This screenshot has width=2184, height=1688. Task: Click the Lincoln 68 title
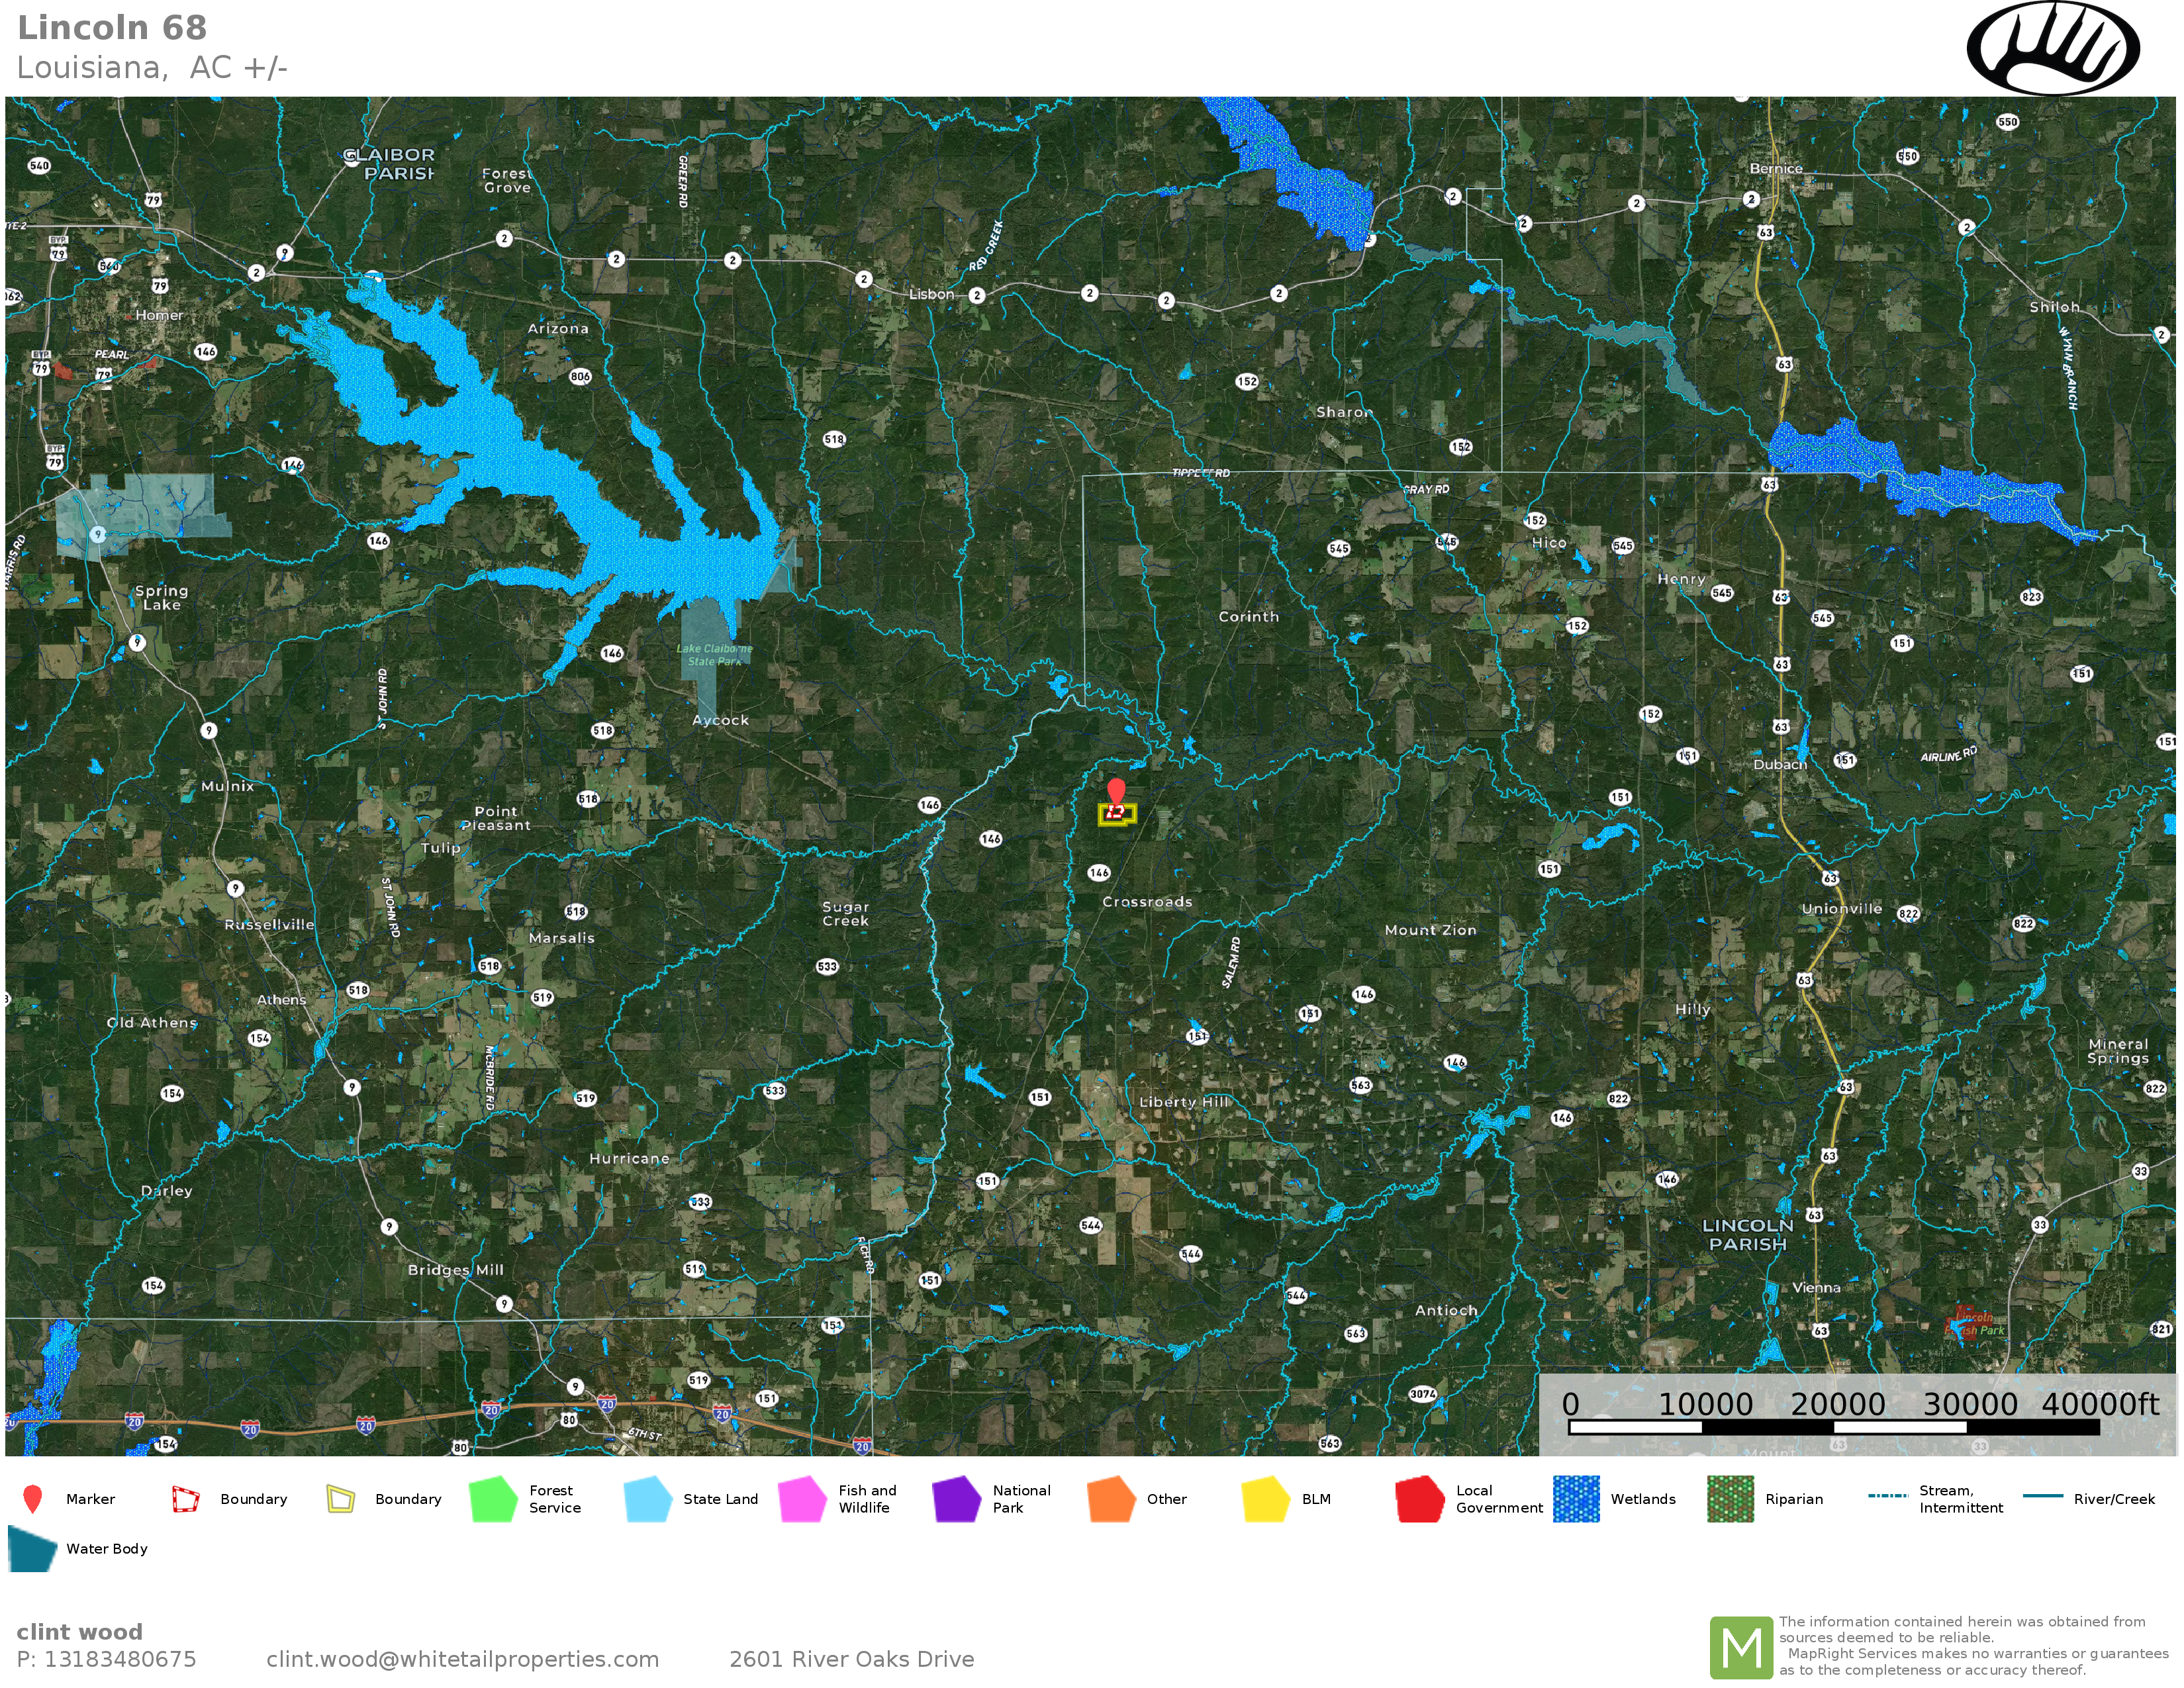[x=112, y=28]
